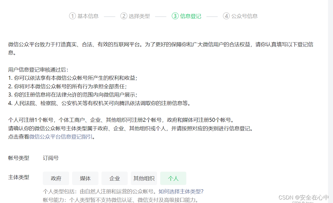Click item 4 about 人民法院、检察院
Screen dimensions: 333x203
(99, 103)
